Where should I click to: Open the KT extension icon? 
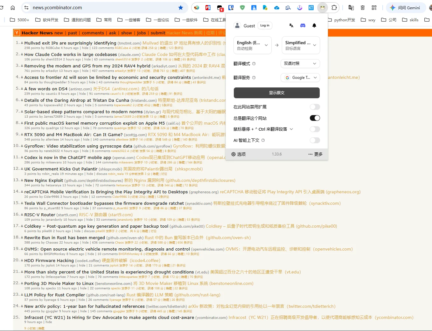311,8
